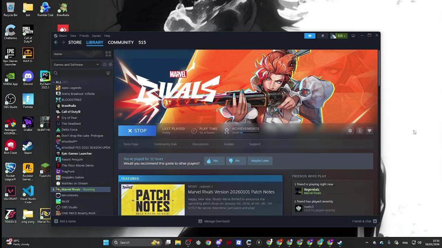Open the Friends menu

[84, 36]
